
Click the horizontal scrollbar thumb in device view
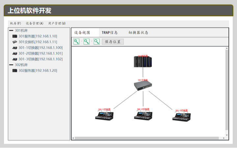[147, 138]
